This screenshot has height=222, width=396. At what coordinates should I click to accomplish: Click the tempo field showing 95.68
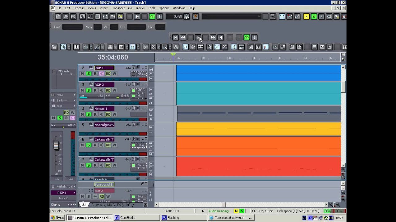(x=174, y=17)
